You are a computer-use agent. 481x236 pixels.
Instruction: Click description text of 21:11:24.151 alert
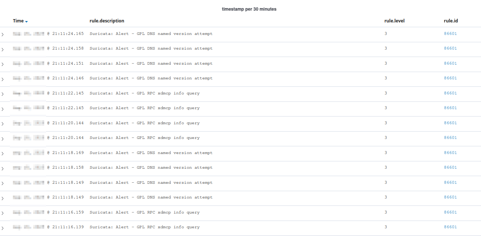click(x=151, y=64)
